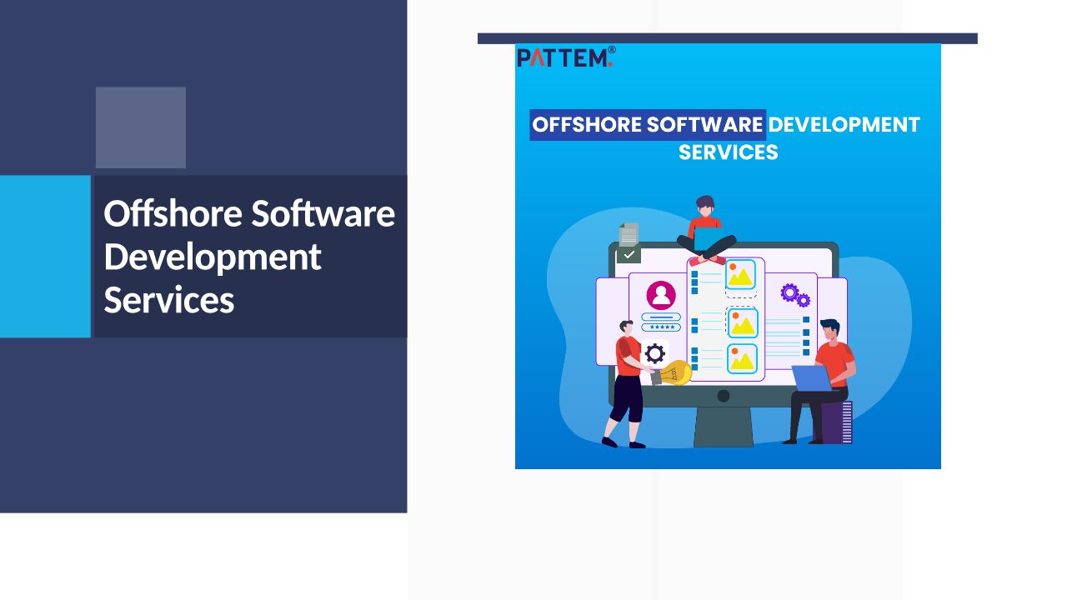This screenshot has width=1067, height=600.
Task: Click the purple double gears icon
Action: click(x=794, y=295)
